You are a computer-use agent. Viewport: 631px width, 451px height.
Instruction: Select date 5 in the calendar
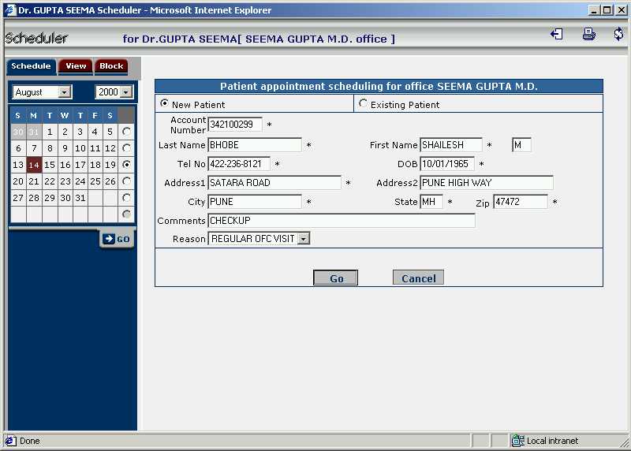coord(110,132)
